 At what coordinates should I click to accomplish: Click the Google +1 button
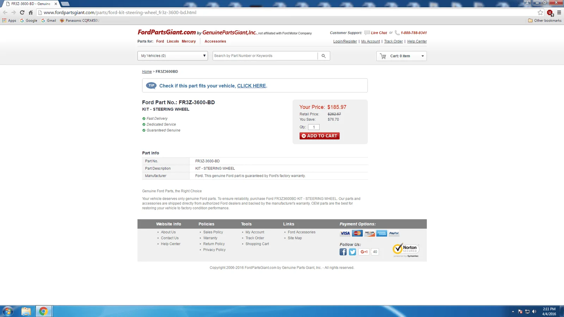point(364,252)
